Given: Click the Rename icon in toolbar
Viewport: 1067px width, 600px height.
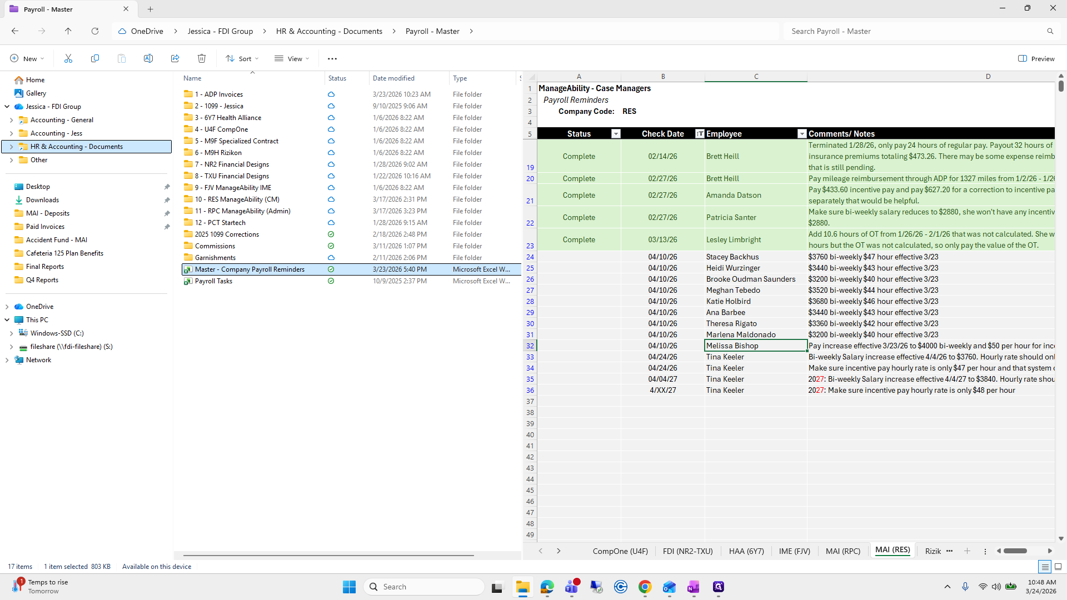Looking at the screenshot, I should [x=148, y=58].
